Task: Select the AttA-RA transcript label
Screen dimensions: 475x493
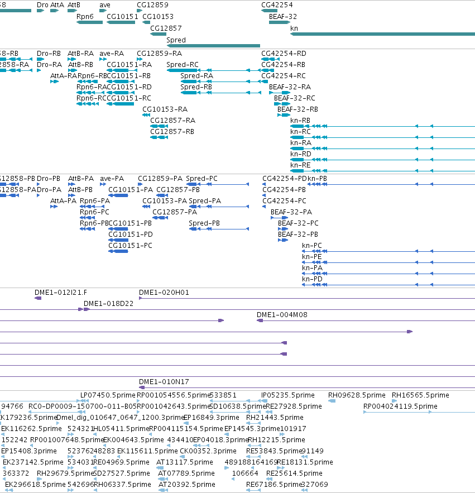Action: (64, 76)
